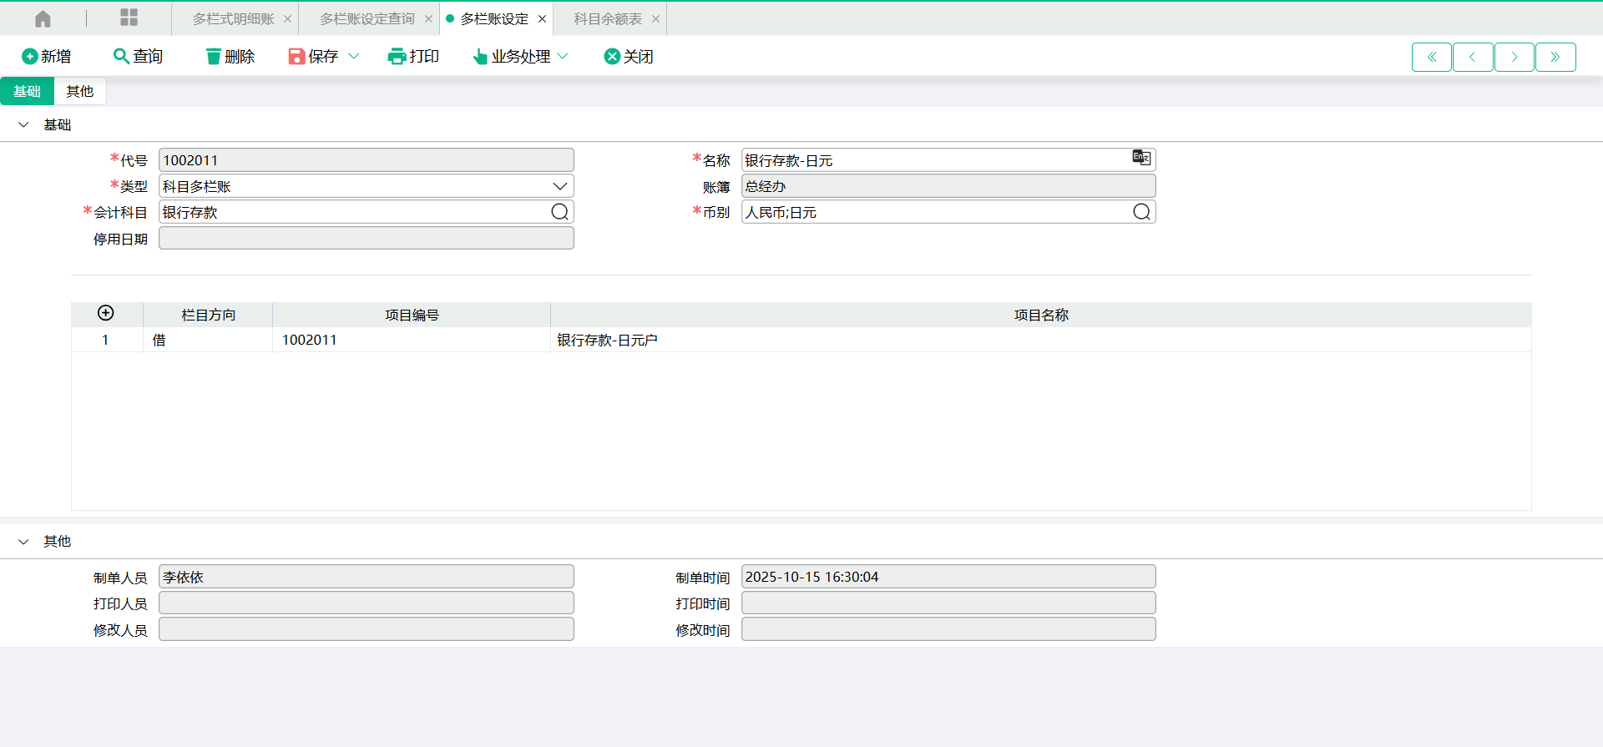The height and width of the screenshot is (747, 1603).
Task: Close the 多栏式明细账 tab
Action: [x=287, y=18]
